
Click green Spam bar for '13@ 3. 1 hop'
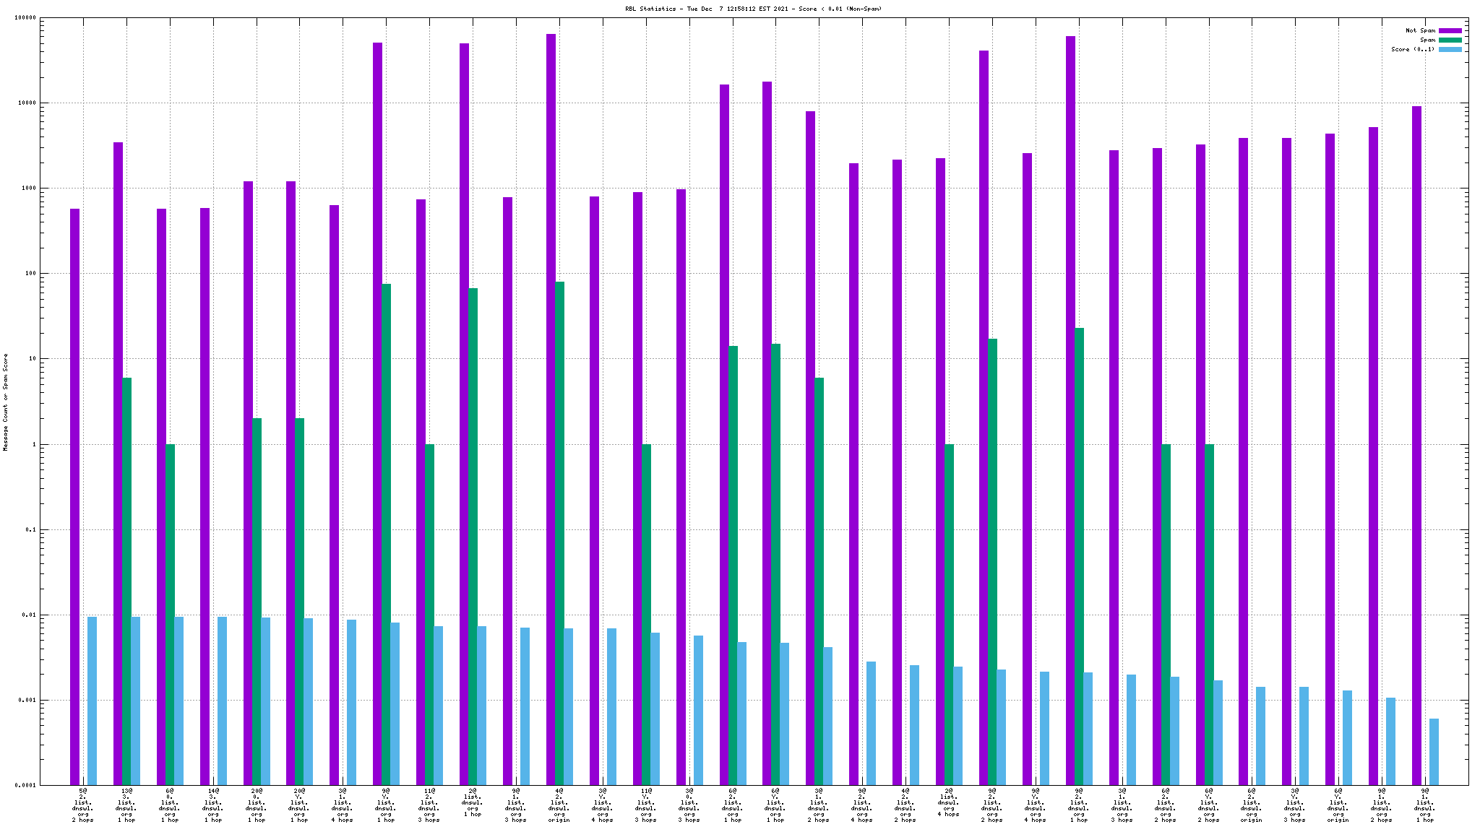[126, 578]
